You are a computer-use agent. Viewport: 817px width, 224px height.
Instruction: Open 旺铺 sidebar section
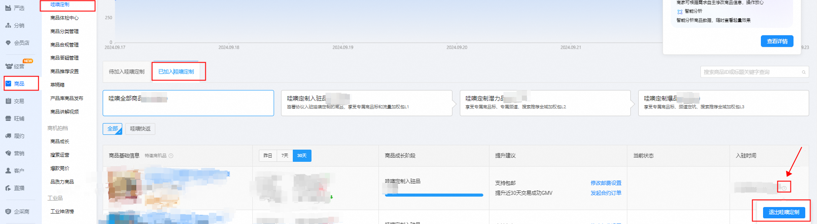click(15, 118)
